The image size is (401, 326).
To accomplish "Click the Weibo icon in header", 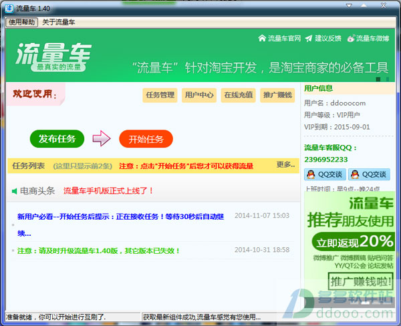I will click(x=351, y=38).
